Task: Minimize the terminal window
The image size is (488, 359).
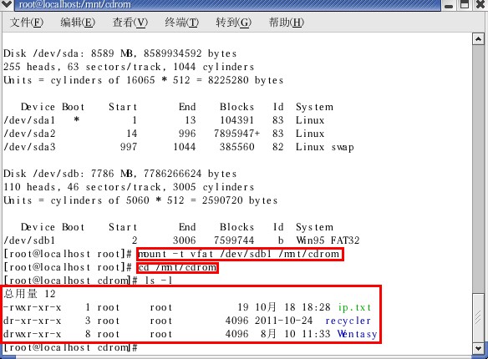Action: (449, 5)
